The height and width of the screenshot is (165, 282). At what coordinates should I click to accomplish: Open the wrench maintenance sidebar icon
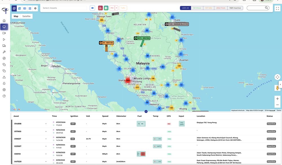tap(4, 52)
